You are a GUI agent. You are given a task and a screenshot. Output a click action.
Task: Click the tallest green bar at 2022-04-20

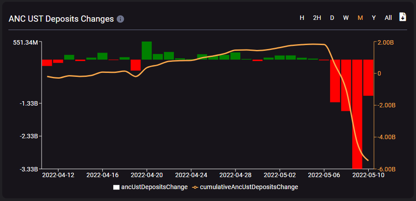[x=147, y=50]
